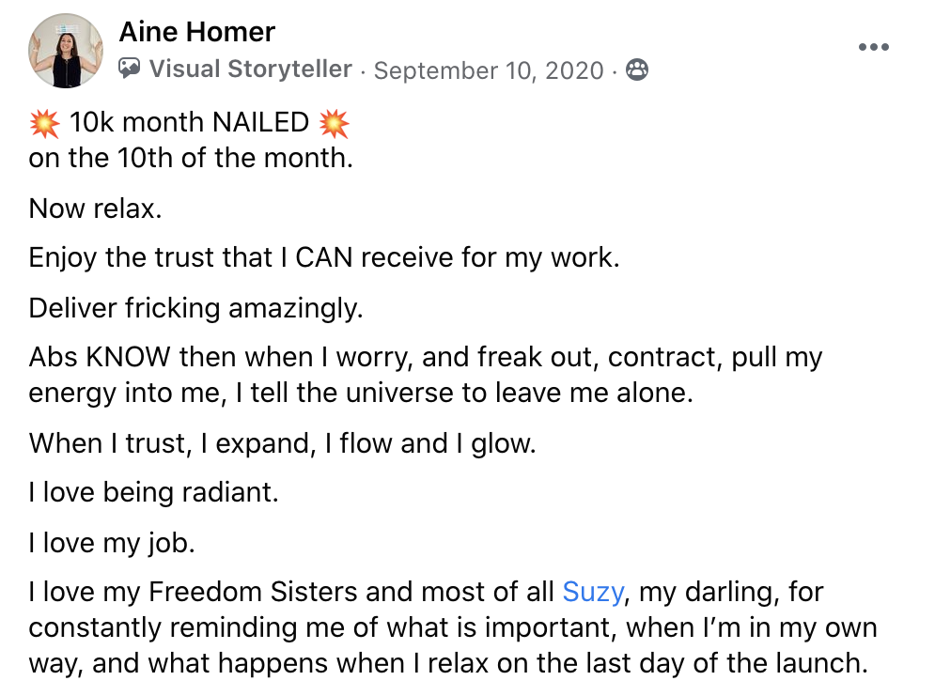Select the Visual Storyteller badge label
Viewport: 935px width, 696px height.
click(251, 70)
